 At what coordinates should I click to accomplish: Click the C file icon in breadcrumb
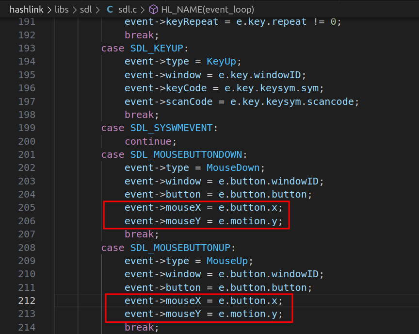click(110, 10)
